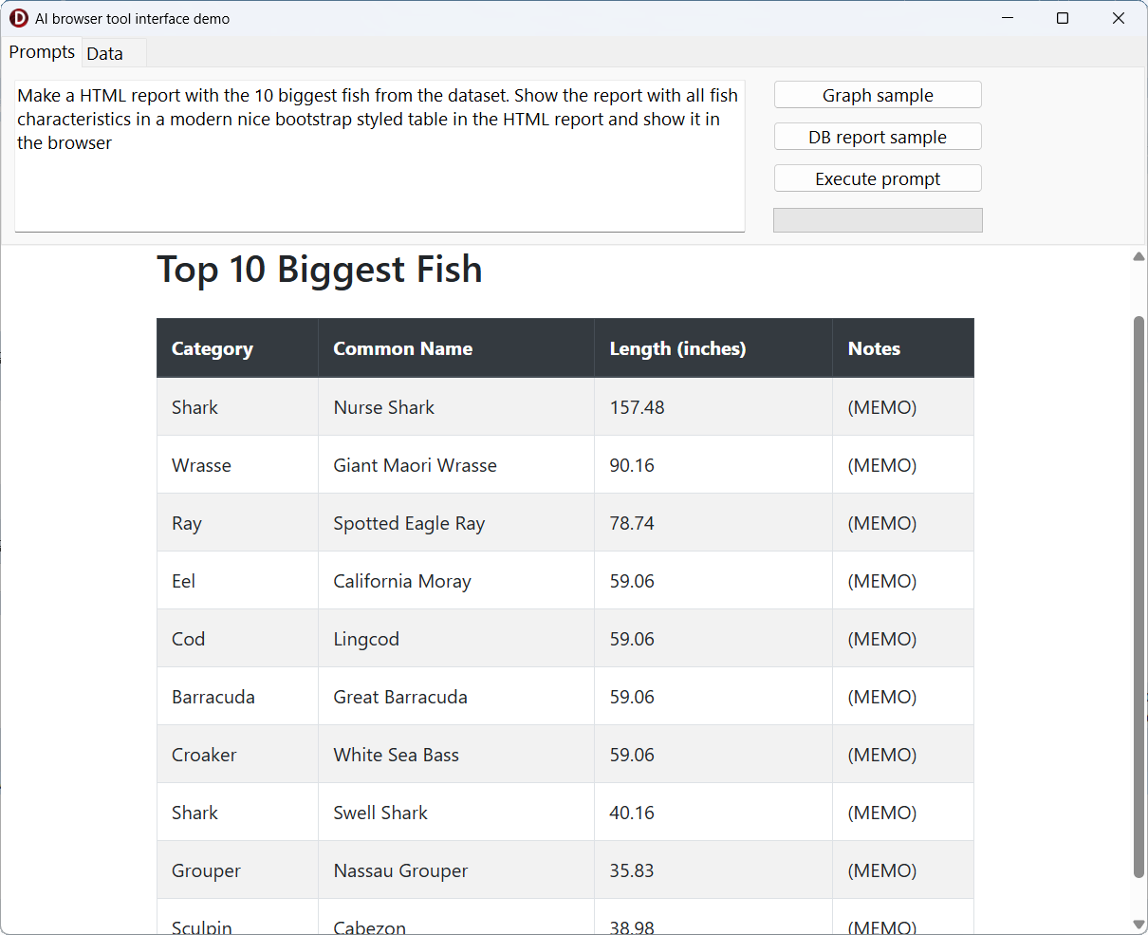Viewport: 1148px width, 935px height.
Task: Minimize the application window
Action: tap(1008, 18)
